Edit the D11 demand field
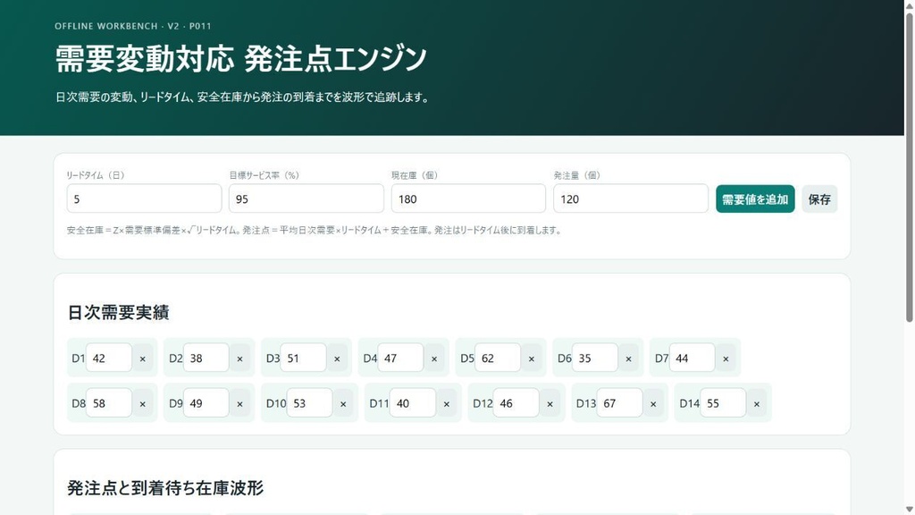This screenshot has width=915, height=515. pyautogui.click(x=413, y=403)
